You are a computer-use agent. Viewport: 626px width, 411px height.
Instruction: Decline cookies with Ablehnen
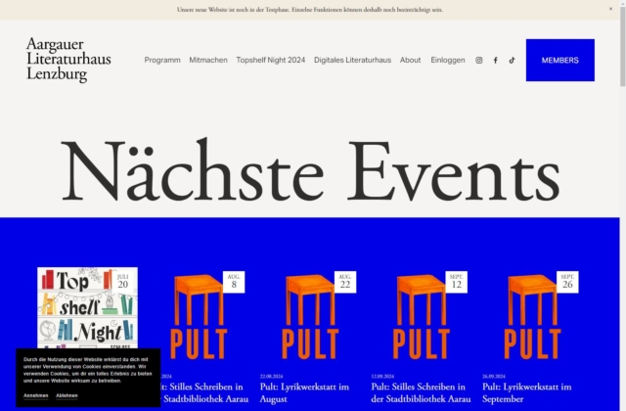(67, 395)
